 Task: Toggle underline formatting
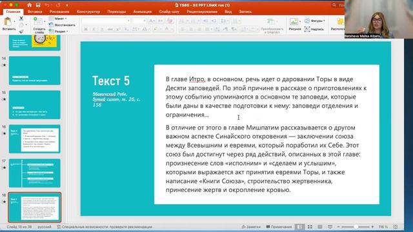[102, 29]
